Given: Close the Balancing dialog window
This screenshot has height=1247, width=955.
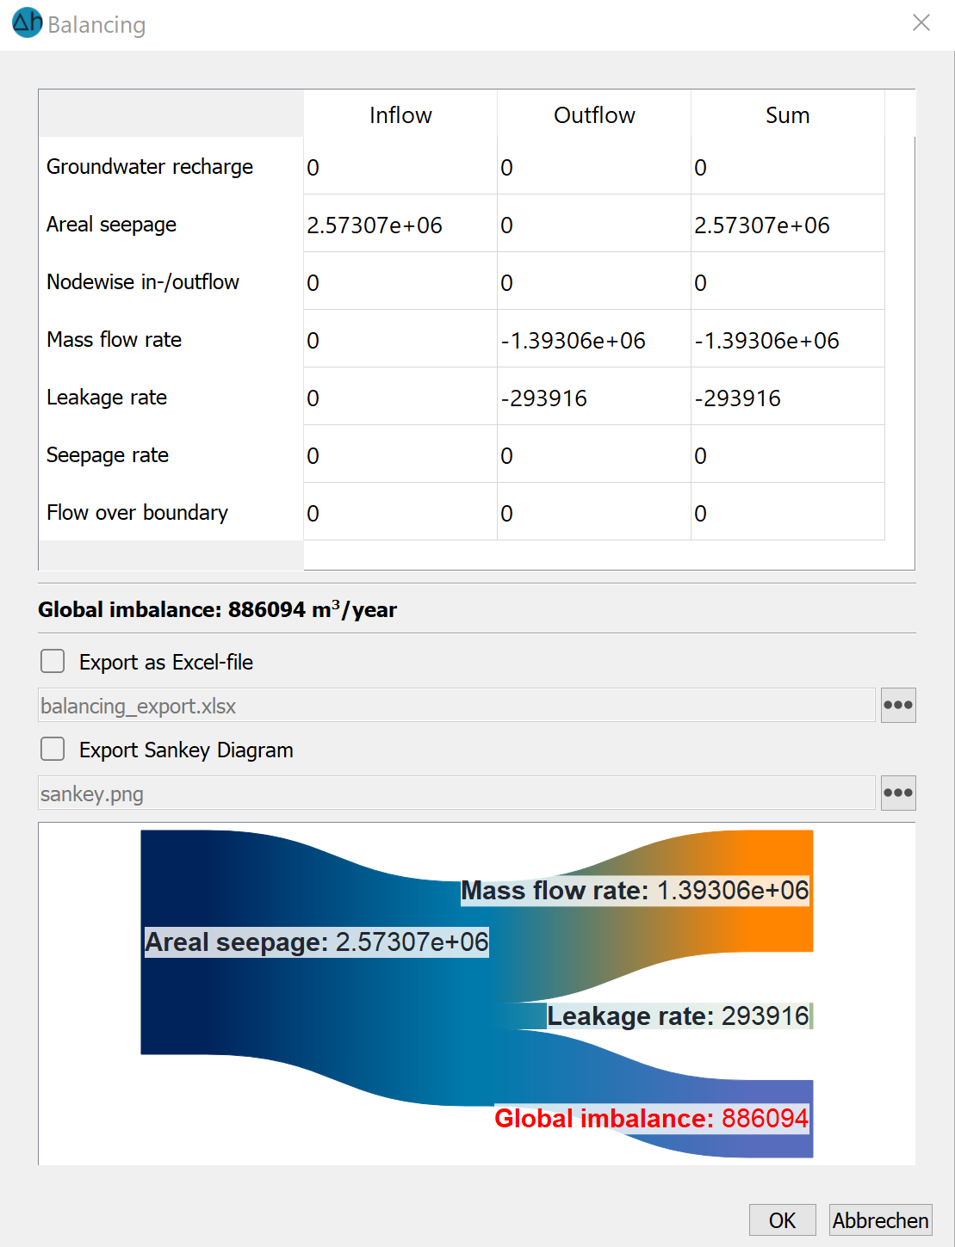Looking at the screenshot, I should (x=921, y=23).
